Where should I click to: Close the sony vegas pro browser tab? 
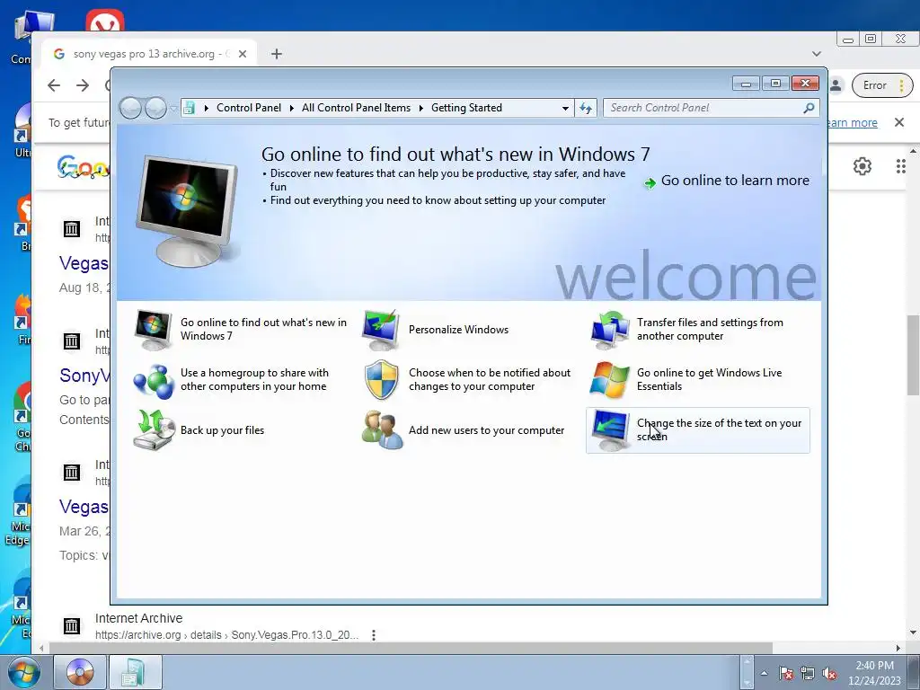coord(243,54)
